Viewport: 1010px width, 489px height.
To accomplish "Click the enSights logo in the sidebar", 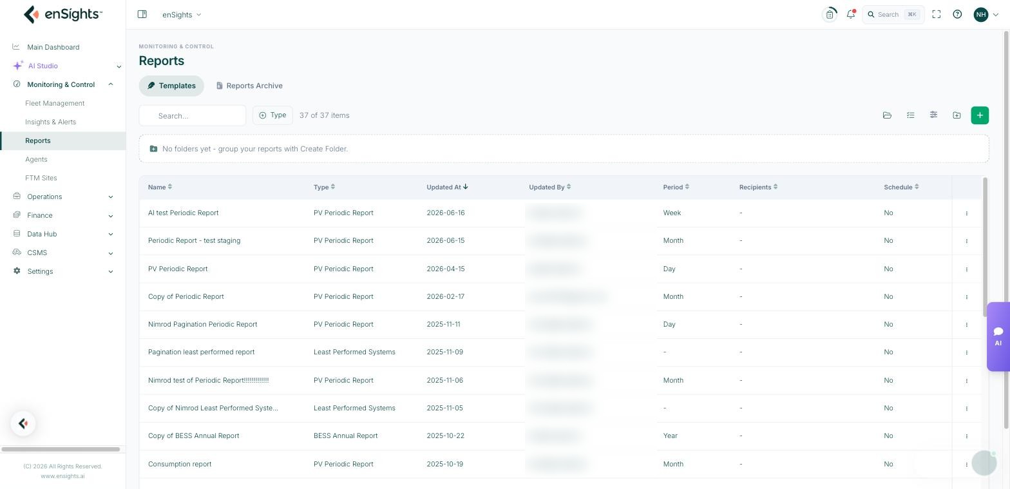I will pos(63,14).
